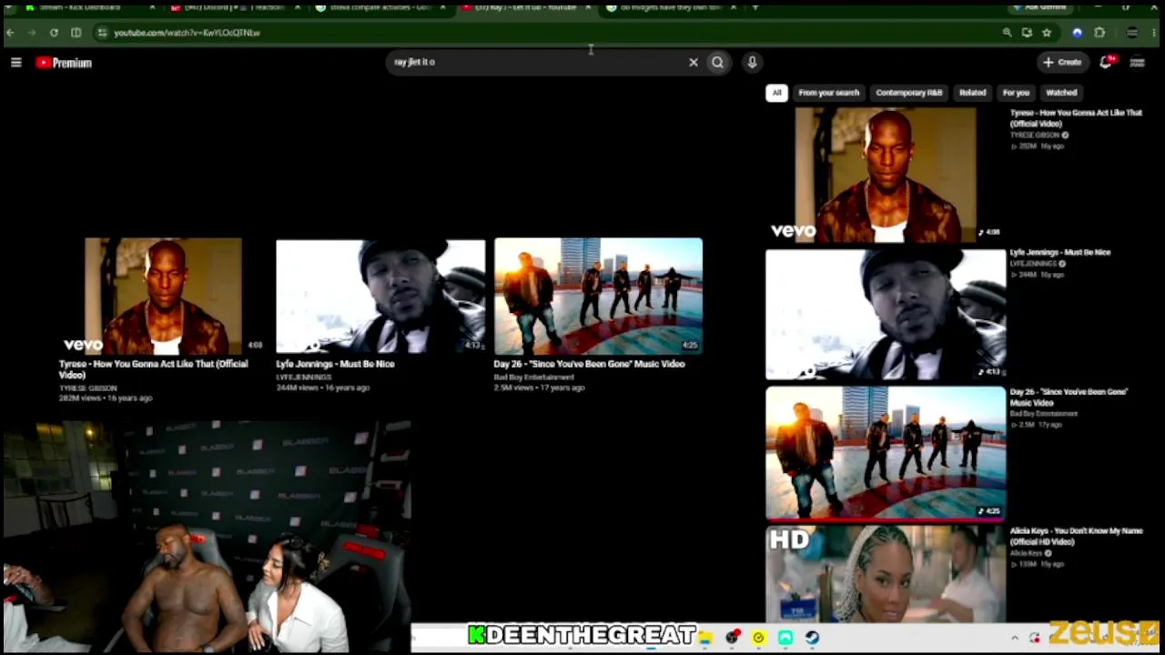
Task: Open TYRESE GIBSON channel in sidebar
Action: click(x=1035, y=136)
